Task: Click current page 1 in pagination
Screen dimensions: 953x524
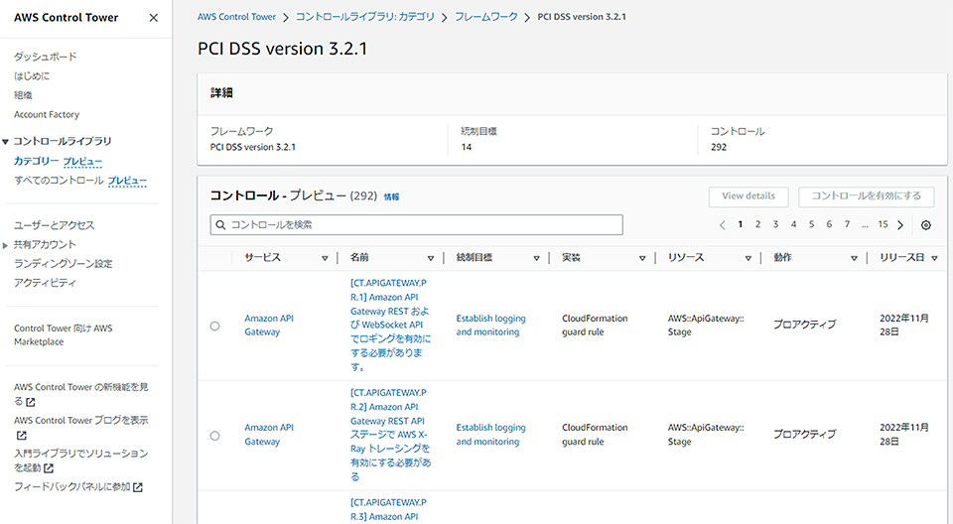Action: click(x=741, y=224)
